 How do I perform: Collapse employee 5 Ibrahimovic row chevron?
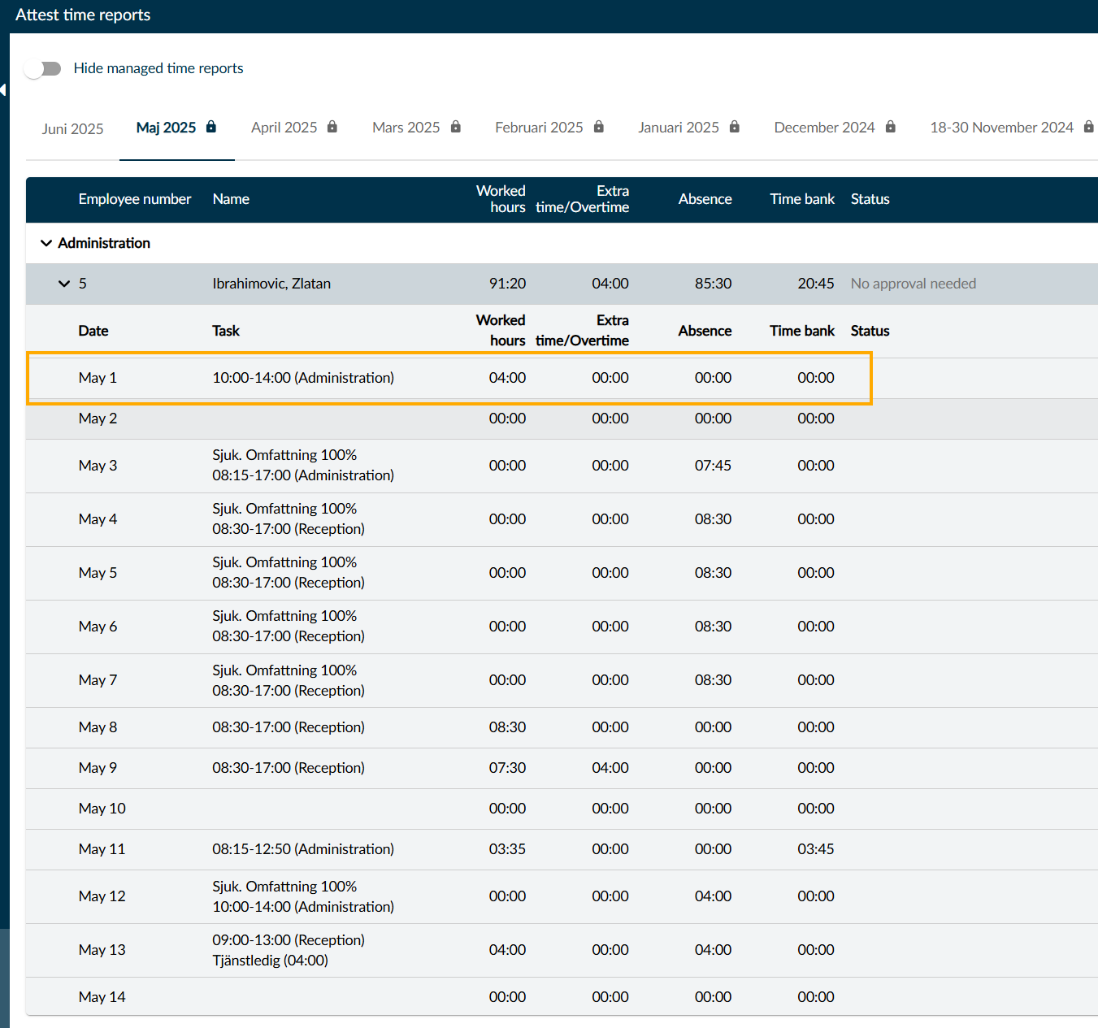[64, 284]
